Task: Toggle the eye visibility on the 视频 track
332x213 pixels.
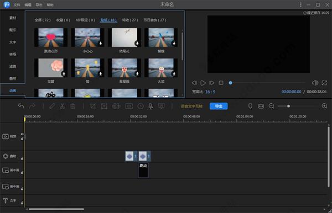Action: point(22,134)
